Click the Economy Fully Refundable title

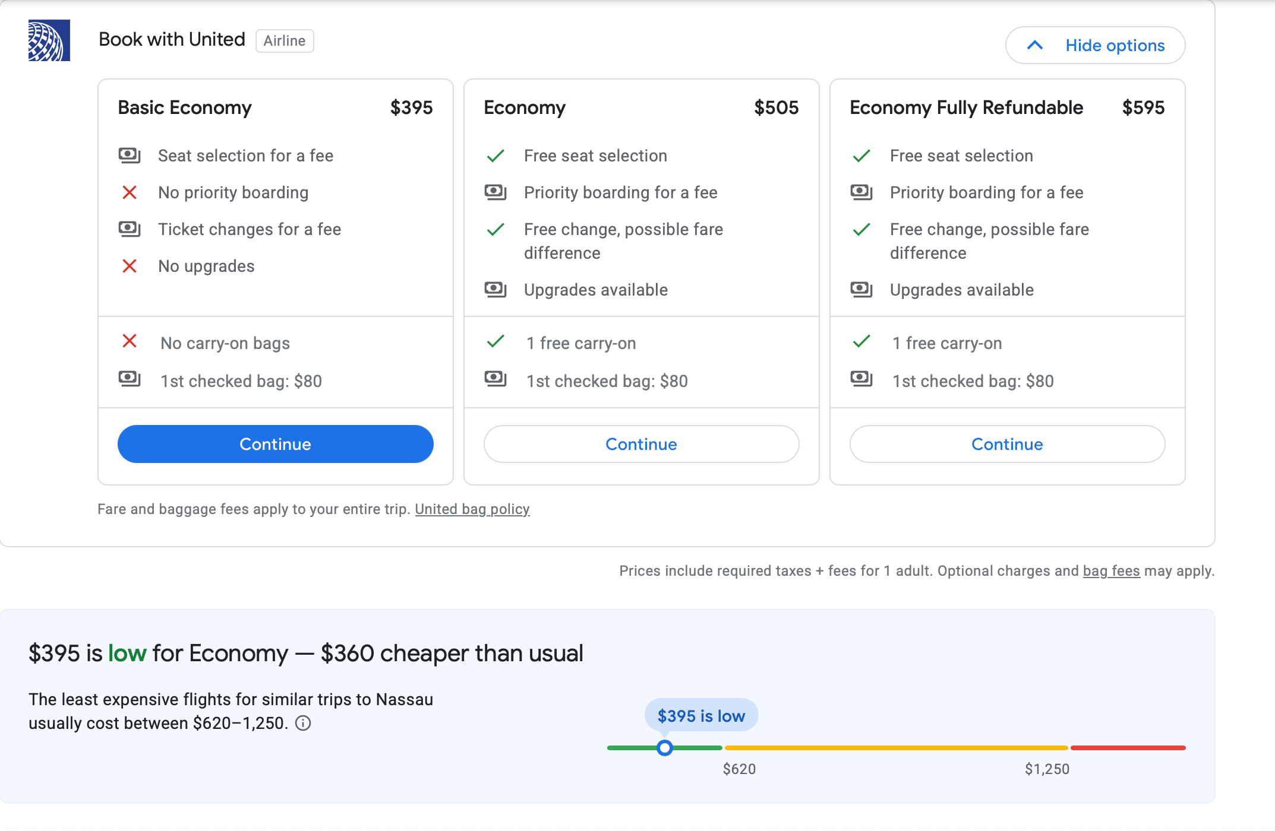[967, 107]
